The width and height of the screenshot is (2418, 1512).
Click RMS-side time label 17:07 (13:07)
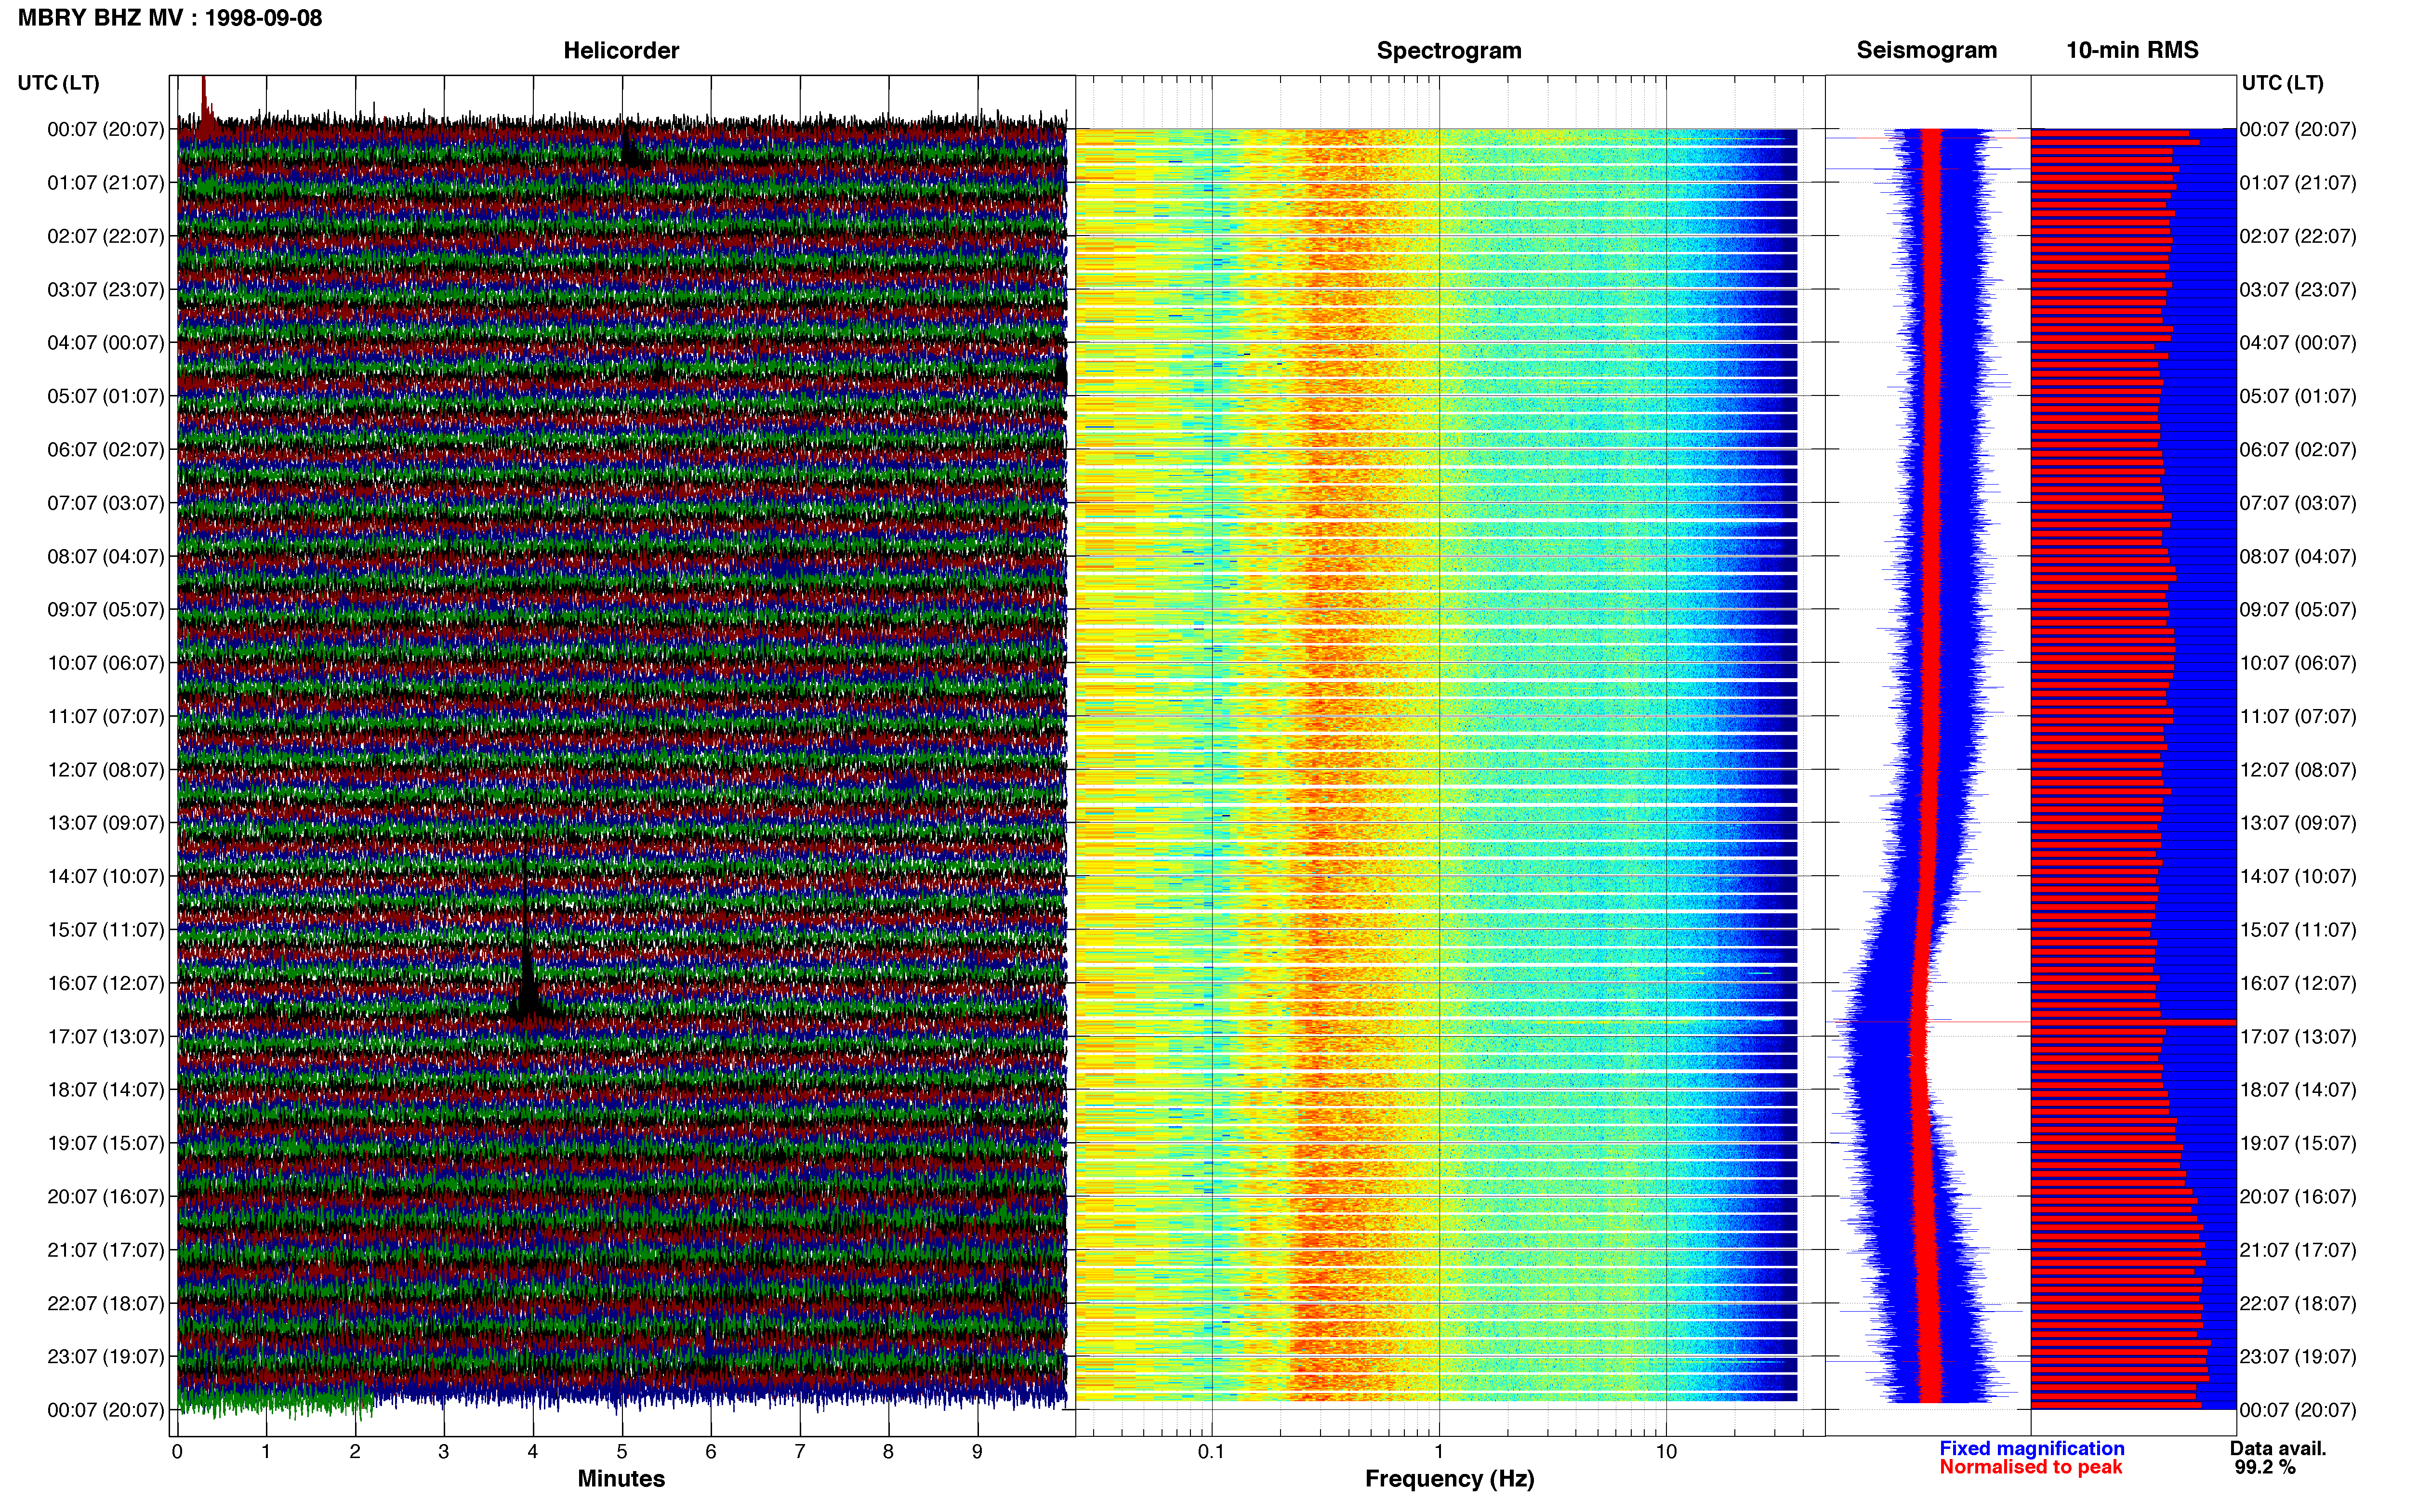[2298, 1036]
